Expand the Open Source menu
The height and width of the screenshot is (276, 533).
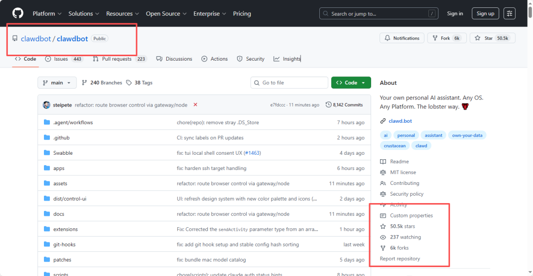tap(166, 14)
